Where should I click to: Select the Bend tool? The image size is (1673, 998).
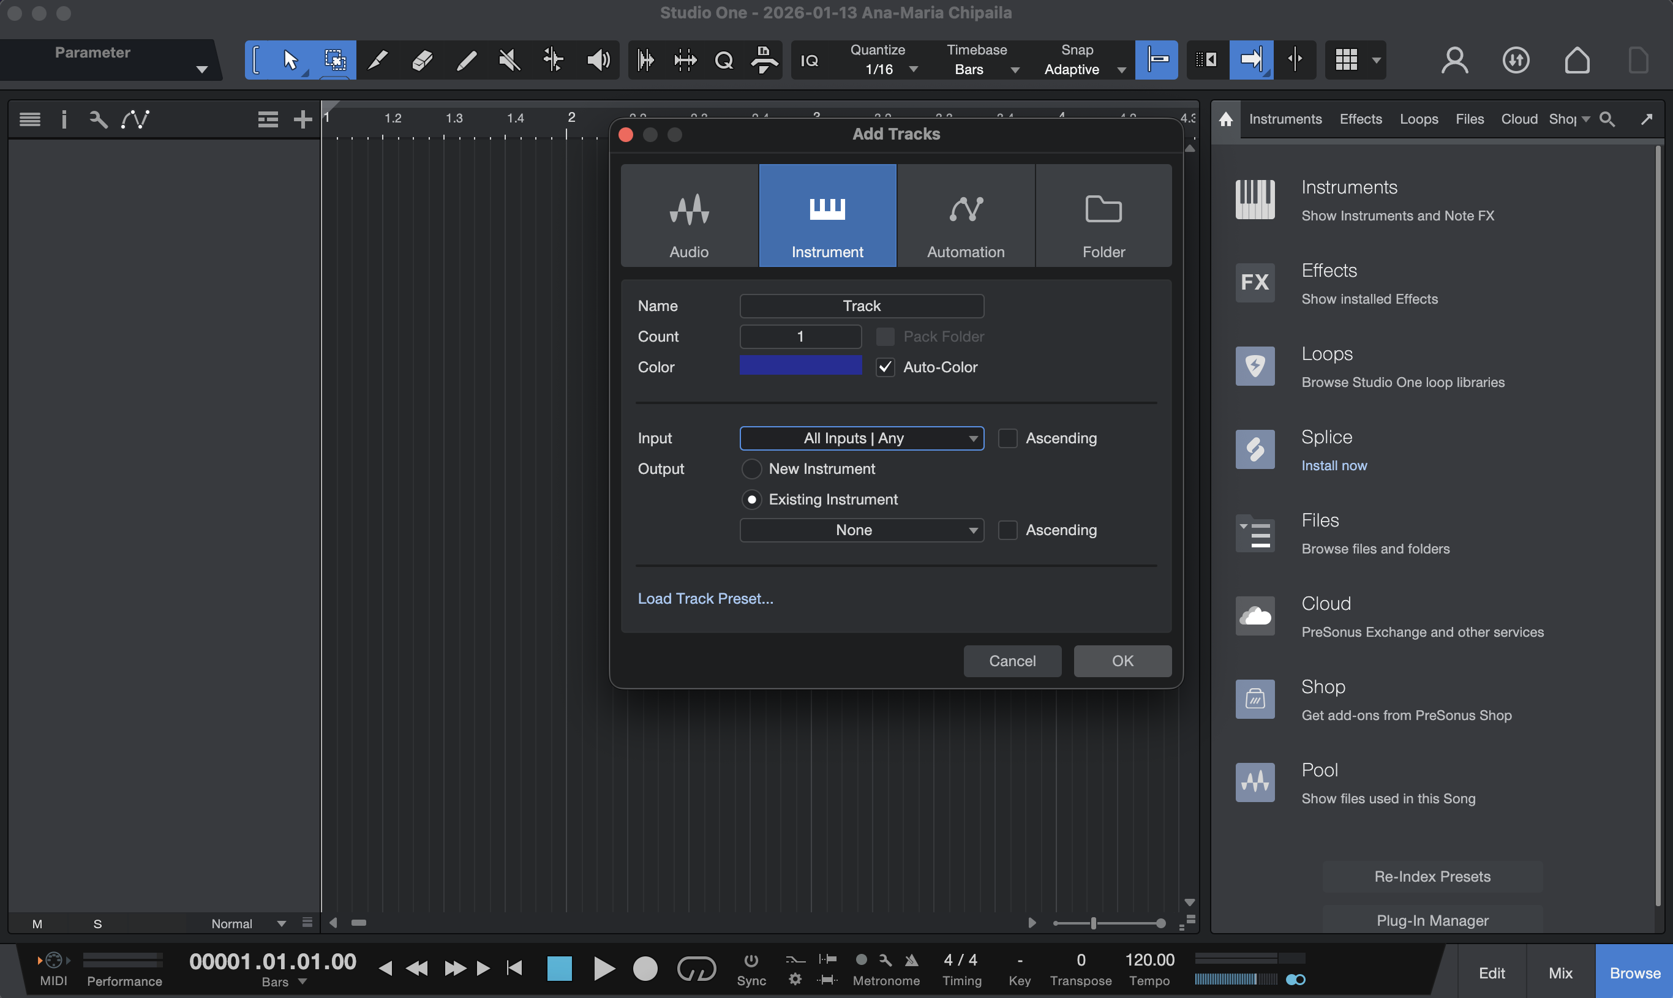[x=554, y=61]
